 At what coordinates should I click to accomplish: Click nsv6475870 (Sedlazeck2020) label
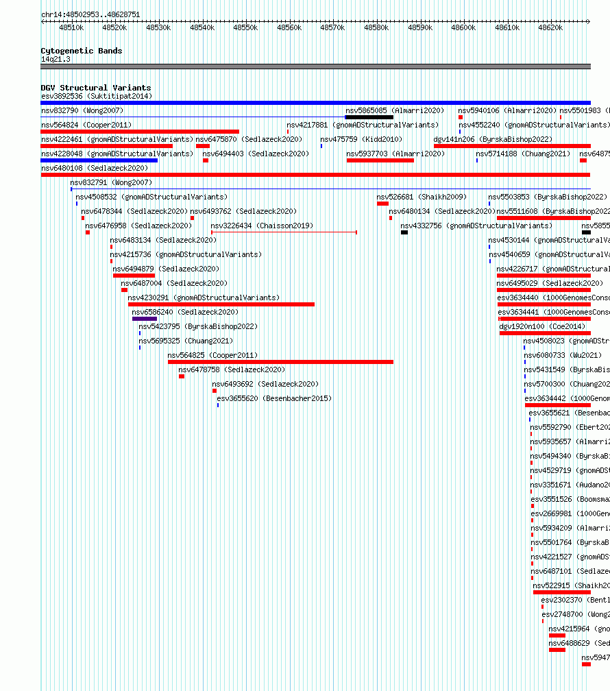click(x=249, y=139)
